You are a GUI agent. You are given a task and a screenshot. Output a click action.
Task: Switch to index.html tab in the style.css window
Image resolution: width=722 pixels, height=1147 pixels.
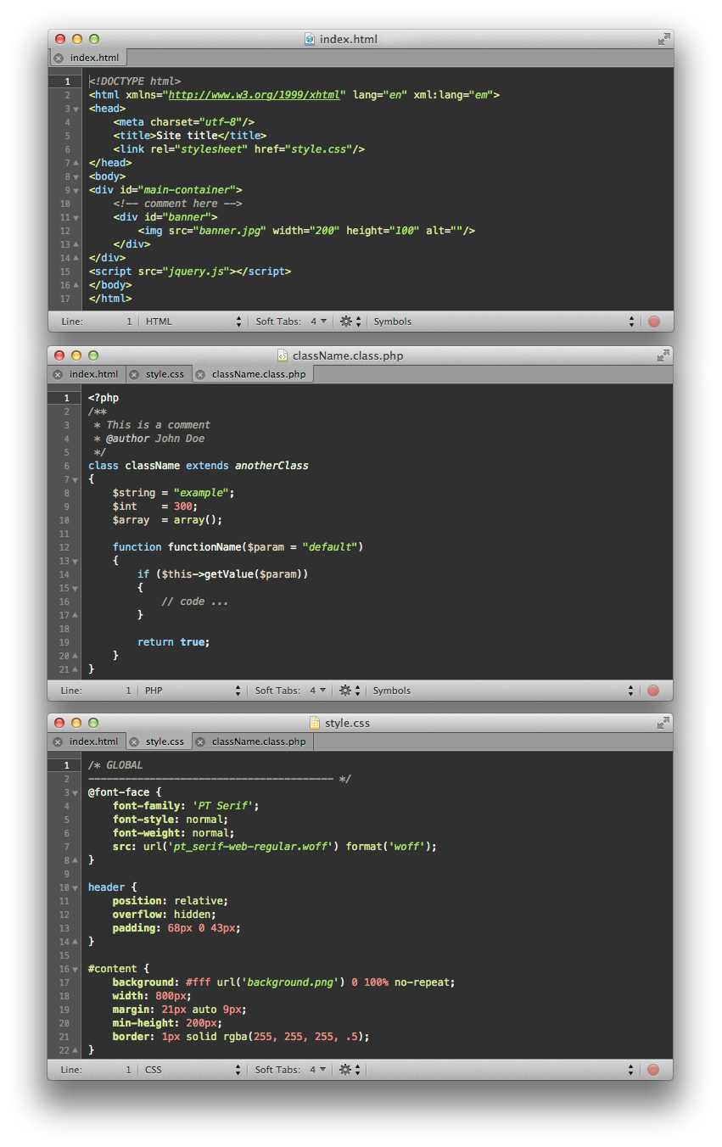(87, 741)
